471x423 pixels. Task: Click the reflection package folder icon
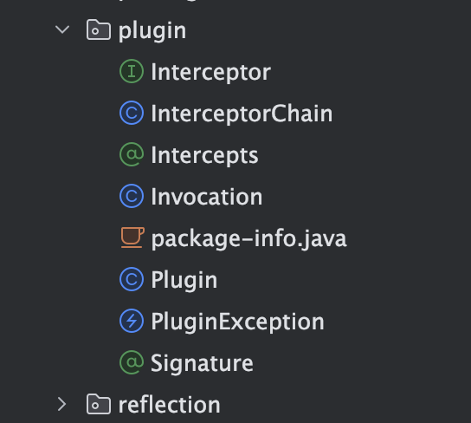coord(99,404)
